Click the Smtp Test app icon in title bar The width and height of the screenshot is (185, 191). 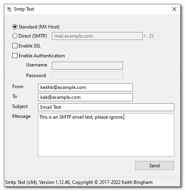tap(9, 9)
